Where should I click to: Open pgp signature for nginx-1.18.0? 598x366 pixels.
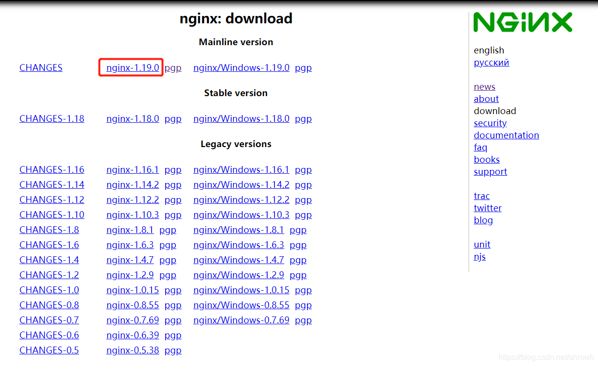[173, 119]
